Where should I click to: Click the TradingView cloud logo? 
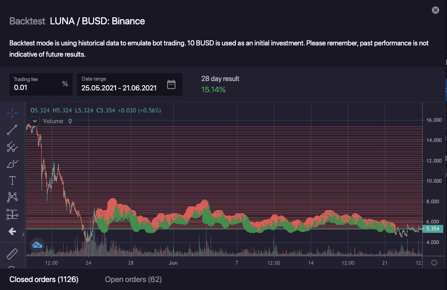(x=37, y=244)
